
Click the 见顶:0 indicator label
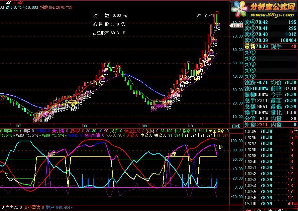(x=116, y=131)
